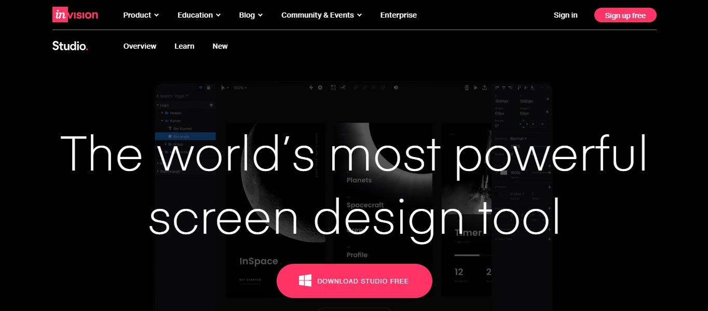
Task: Open the Normal blending mode dropdown
Action: click(x=519, y=138)
